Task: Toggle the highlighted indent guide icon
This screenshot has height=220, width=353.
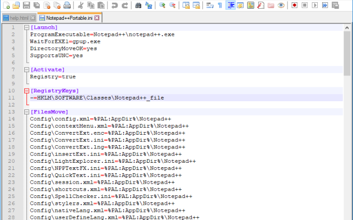Action: pyautogui.click(x=231, y=5)
